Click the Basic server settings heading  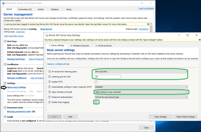(x=61, y=50)
